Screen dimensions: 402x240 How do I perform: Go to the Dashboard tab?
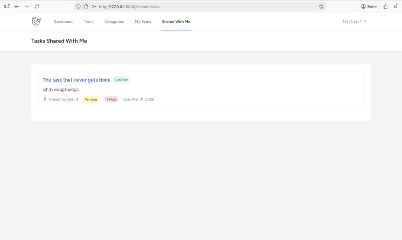pyautogui.click(x=63, y=22)
